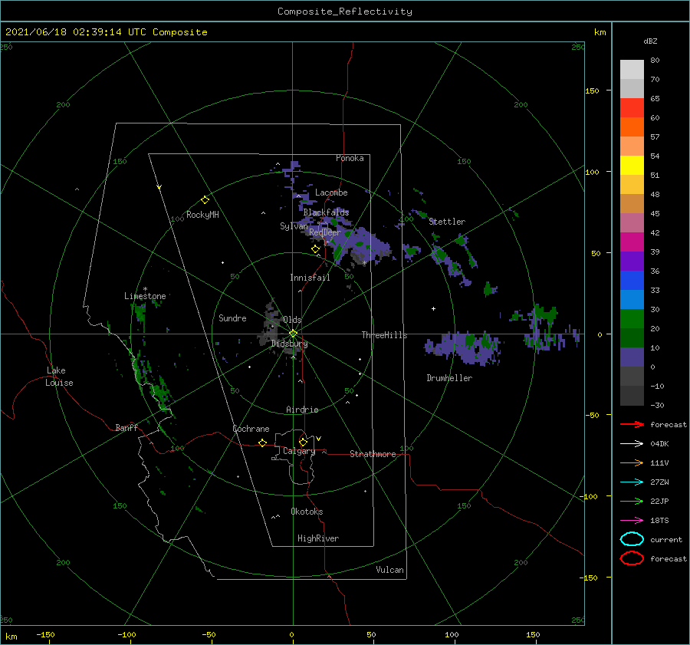Click the slate-purple 10 dBZ color band
This screenshot has height=645, width=690.
click(632, 357)
